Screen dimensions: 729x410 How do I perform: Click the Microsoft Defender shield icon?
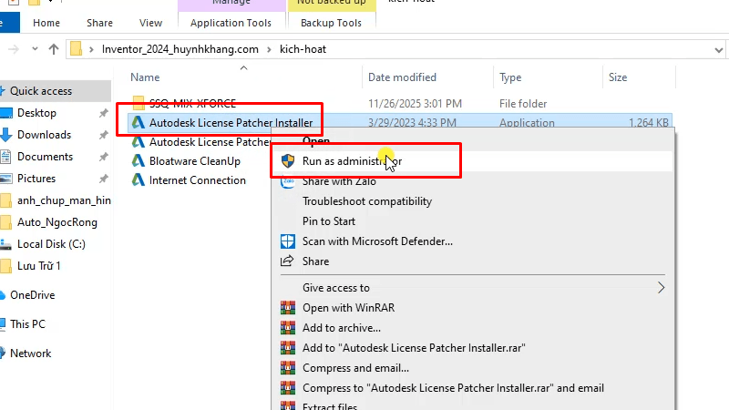point(288,241)
